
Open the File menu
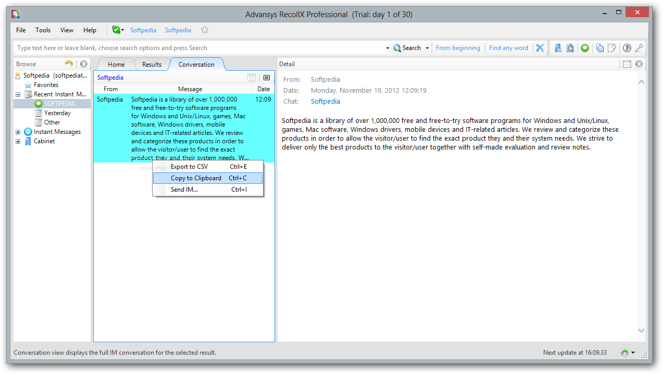[21, 30]
